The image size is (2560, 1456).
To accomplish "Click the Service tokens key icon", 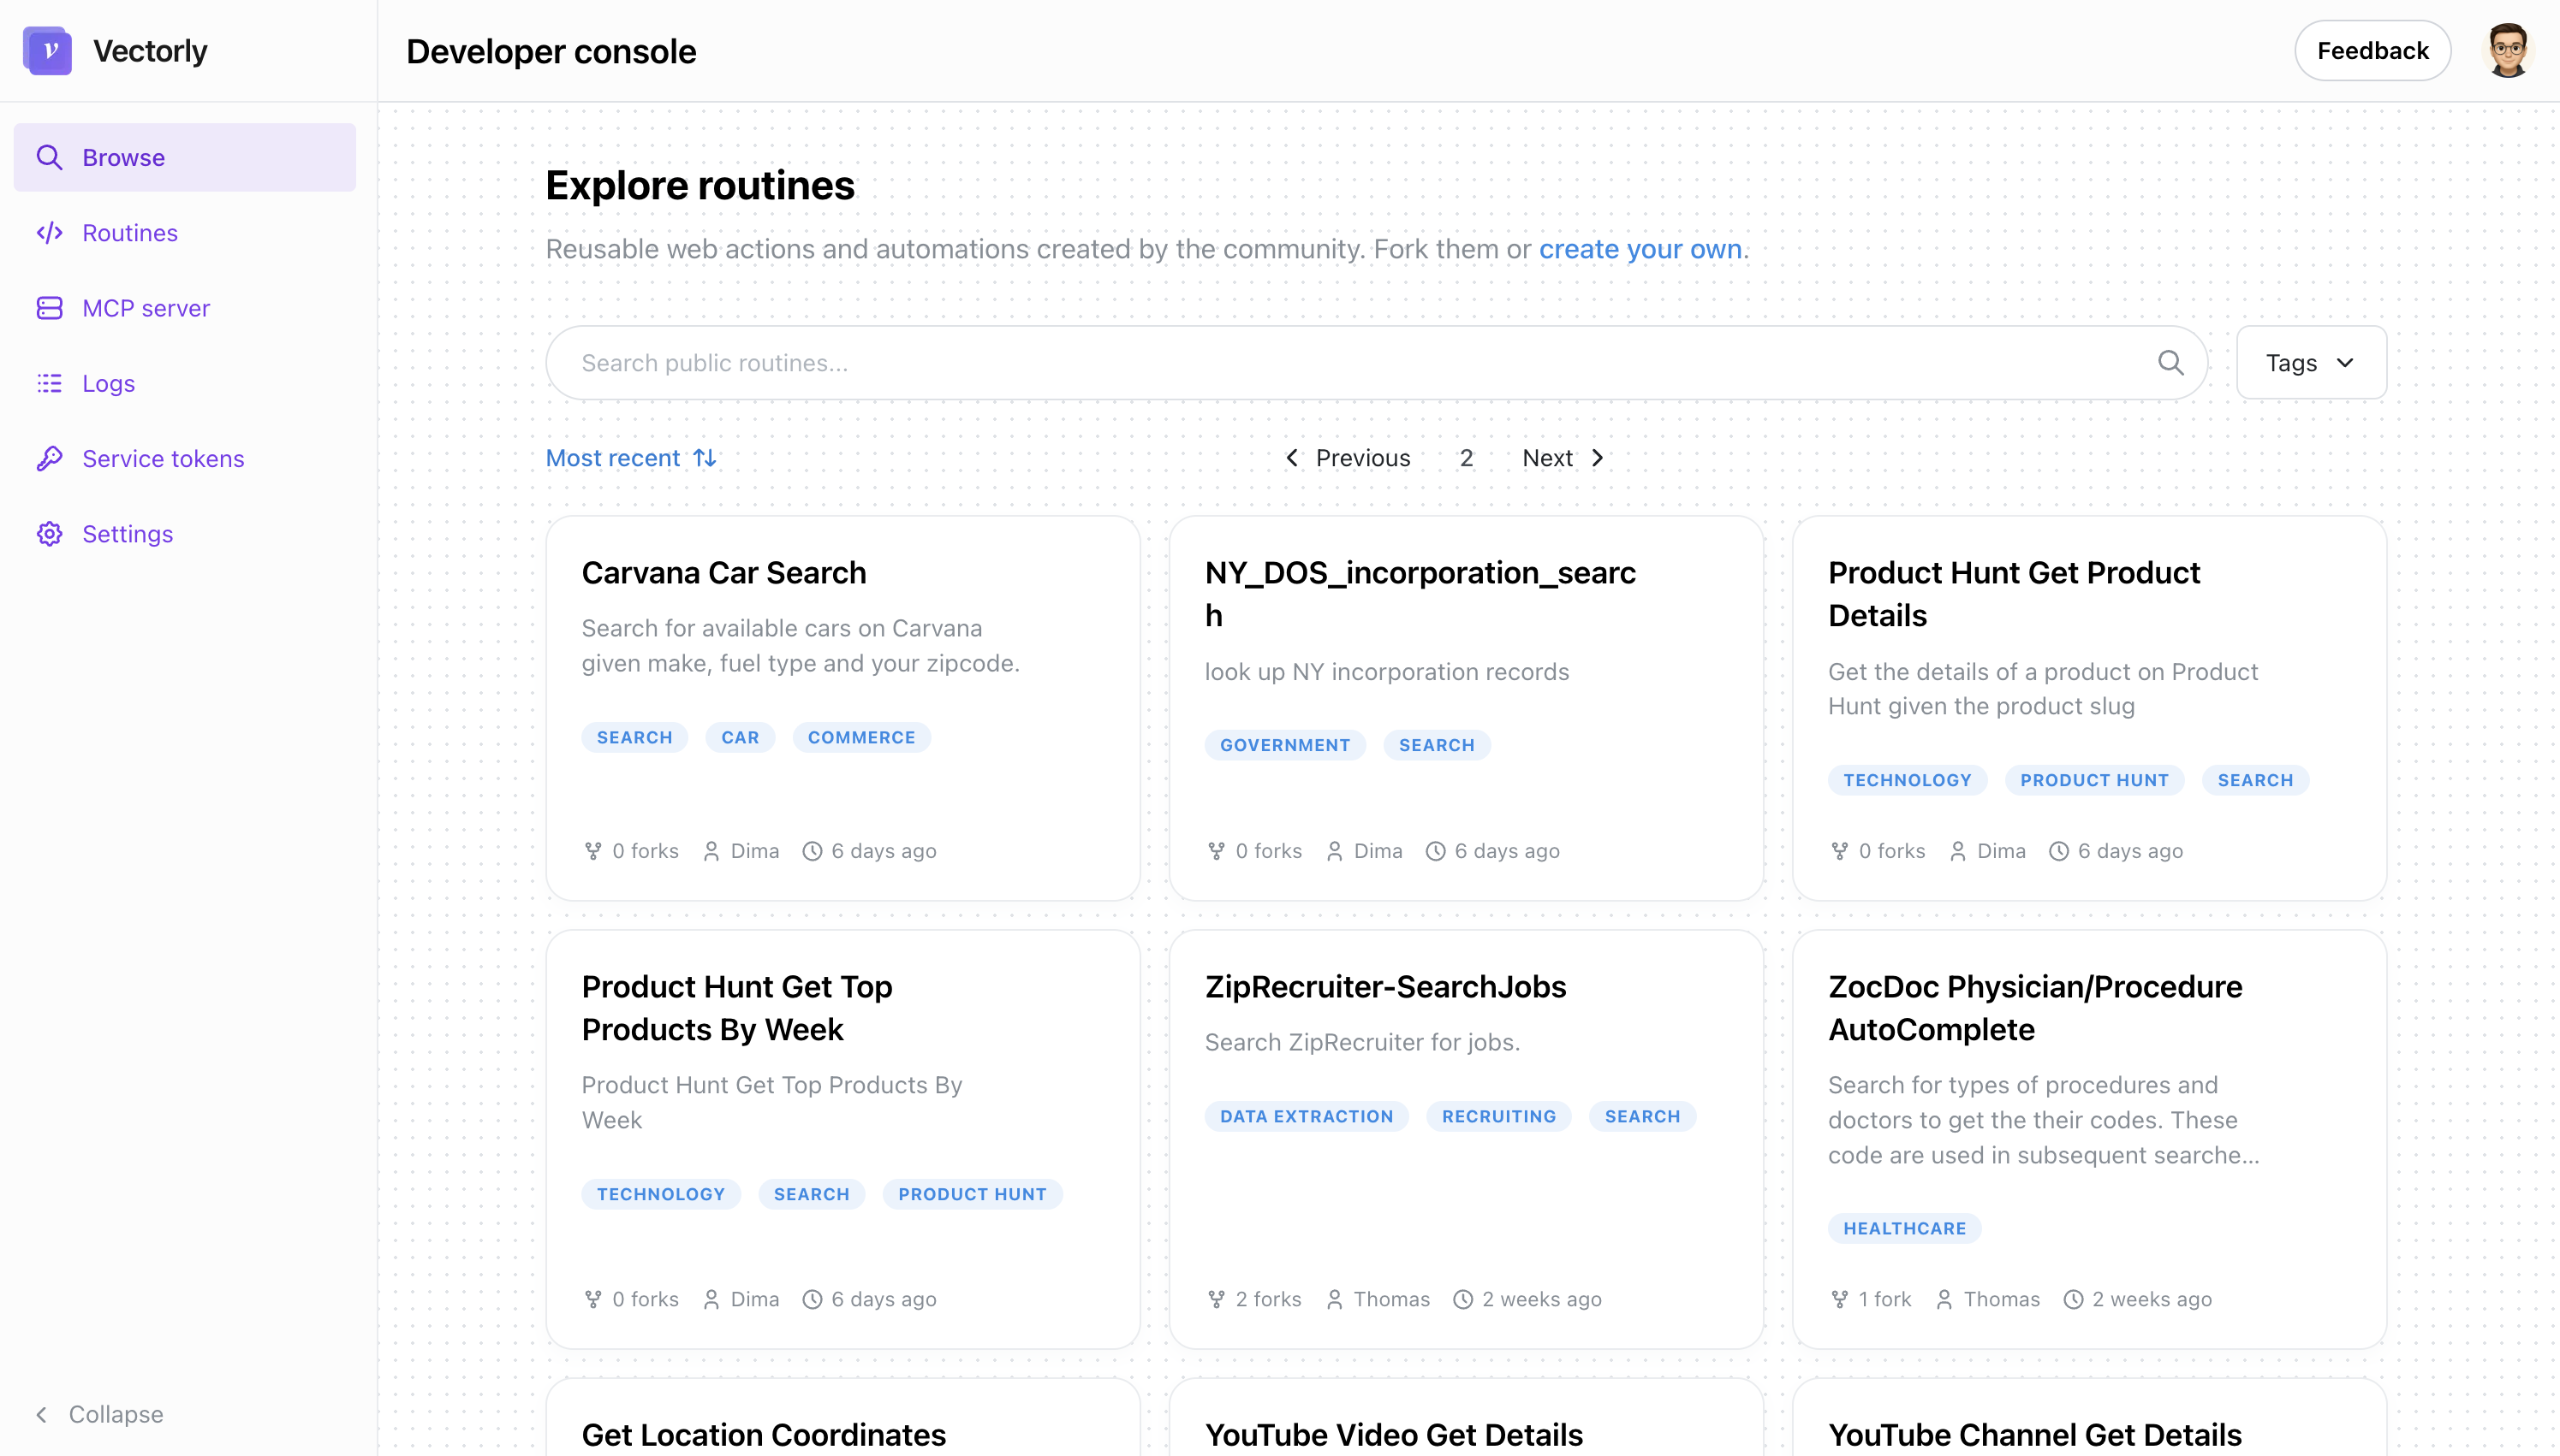I will 49,459.
